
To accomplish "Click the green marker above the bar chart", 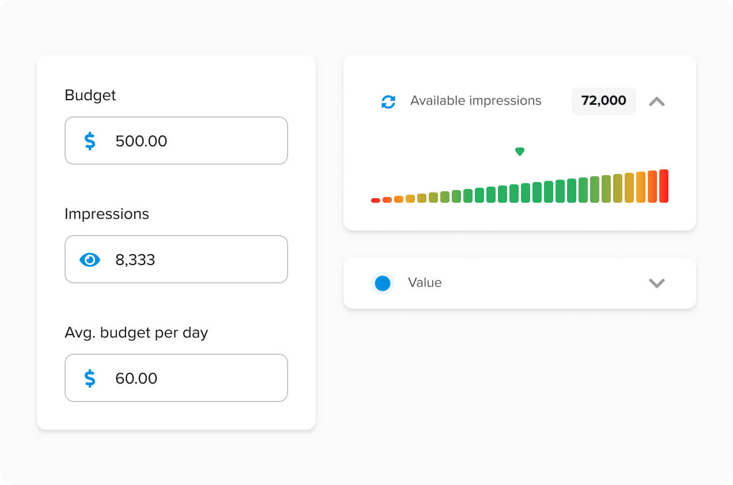I will (x=519, y=151).
